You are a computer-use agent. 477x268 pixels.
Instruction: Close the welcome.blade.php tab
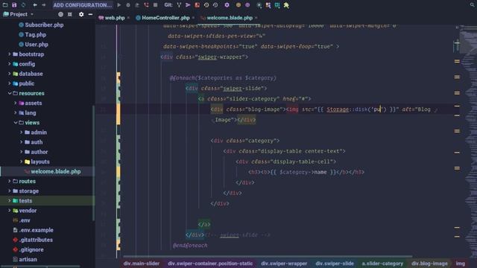(x=256, y=18)
